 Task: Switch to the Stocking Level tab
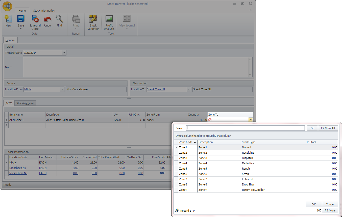pos(26,103)
